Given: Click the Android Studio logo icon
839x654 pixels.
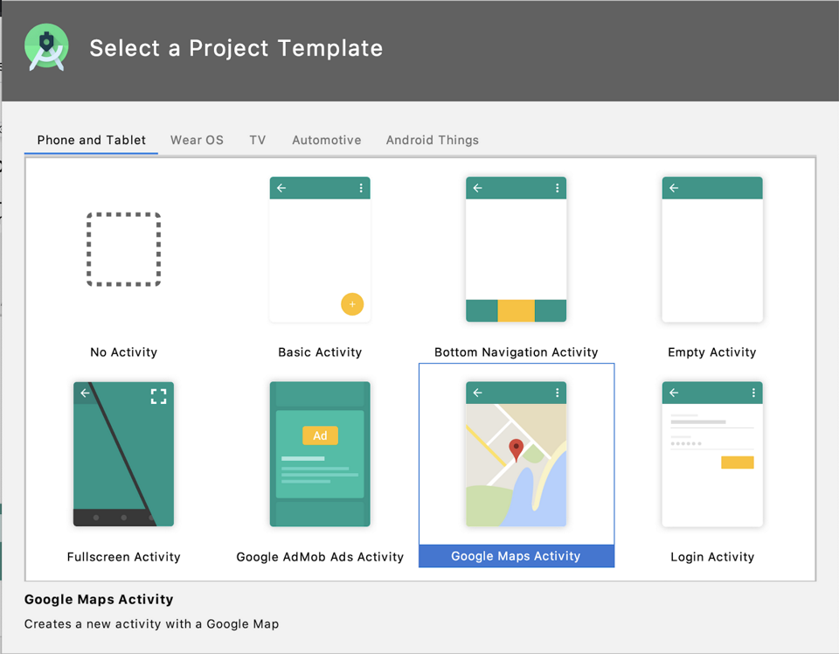Looking at the screenshot, I should coord(46,47).
